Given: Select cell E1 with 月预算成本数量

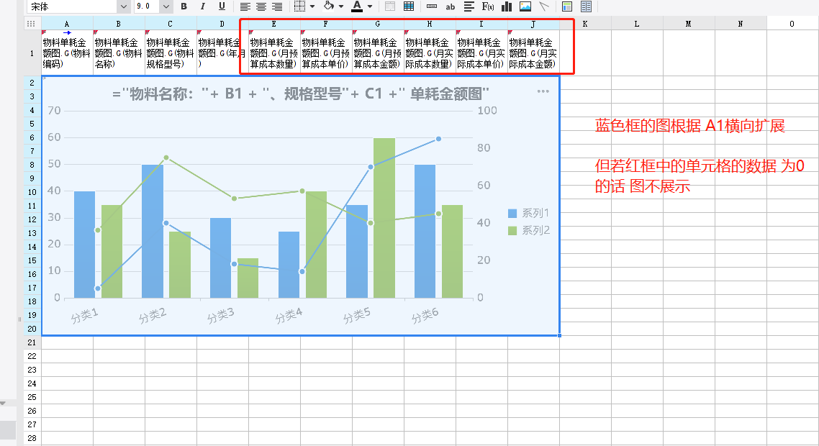Looking at the screenshot, I should pyautogui.click(x=274, y=53).
